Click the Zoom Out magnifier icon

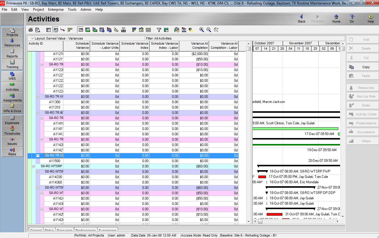[x=209, y=30]
